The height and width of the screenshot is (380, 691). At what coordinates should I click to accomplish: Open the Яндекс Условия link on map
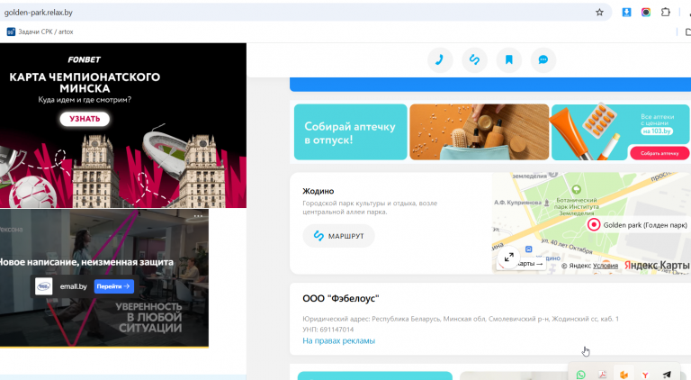click(x=605, y=266)
